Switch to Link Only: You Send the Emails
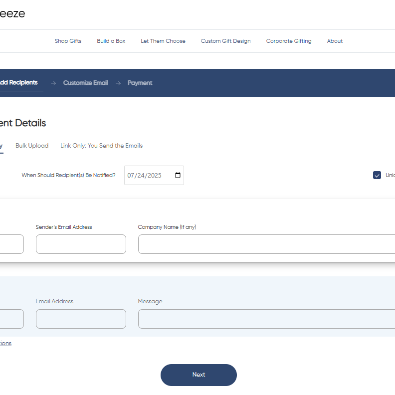395x395 pixels. (101, 146)
